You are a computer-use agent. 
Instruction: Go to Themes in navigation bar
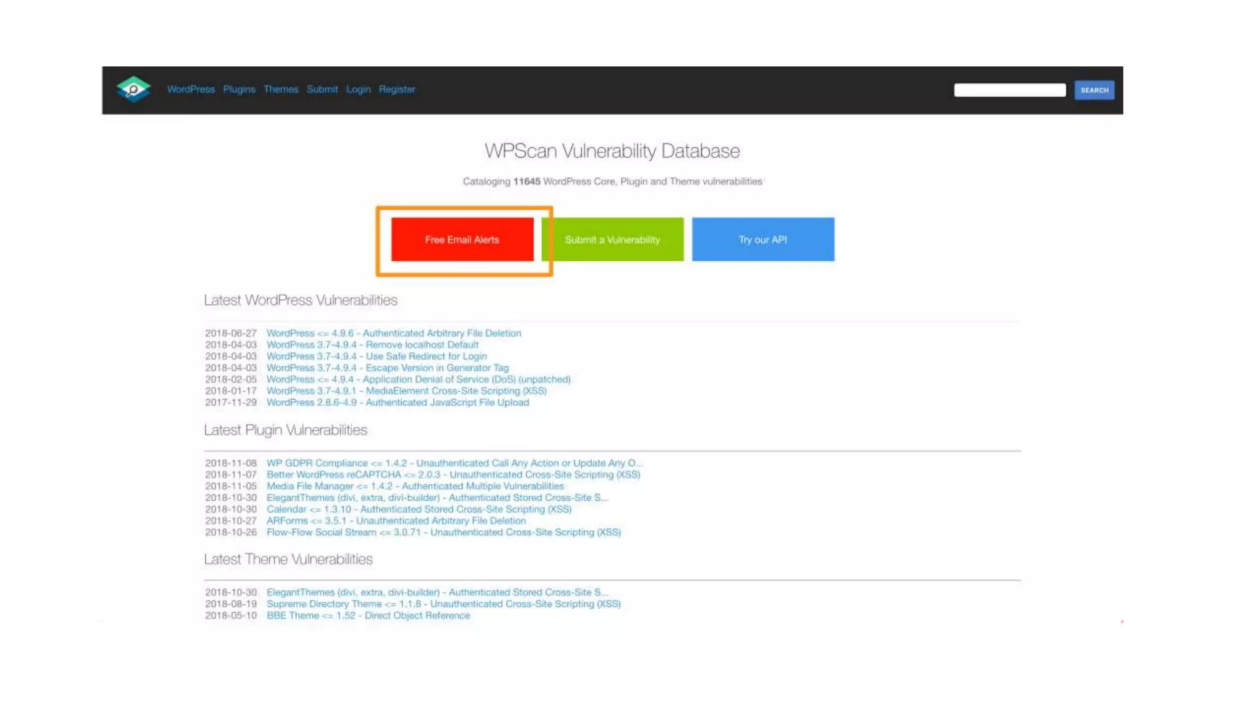tap(281, 90)
